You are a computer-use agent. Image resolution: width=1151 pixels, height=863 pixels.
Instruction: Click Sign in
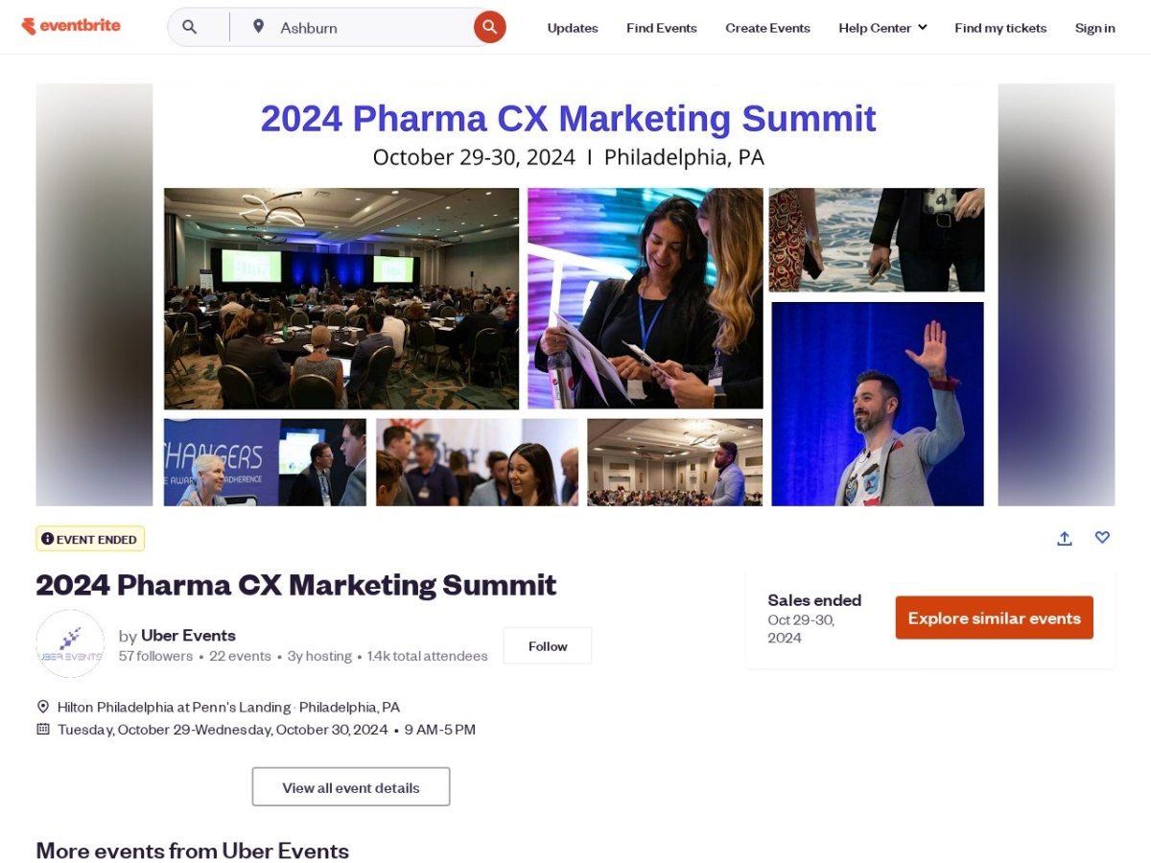pyautogui.click(x=1094, y=28)
